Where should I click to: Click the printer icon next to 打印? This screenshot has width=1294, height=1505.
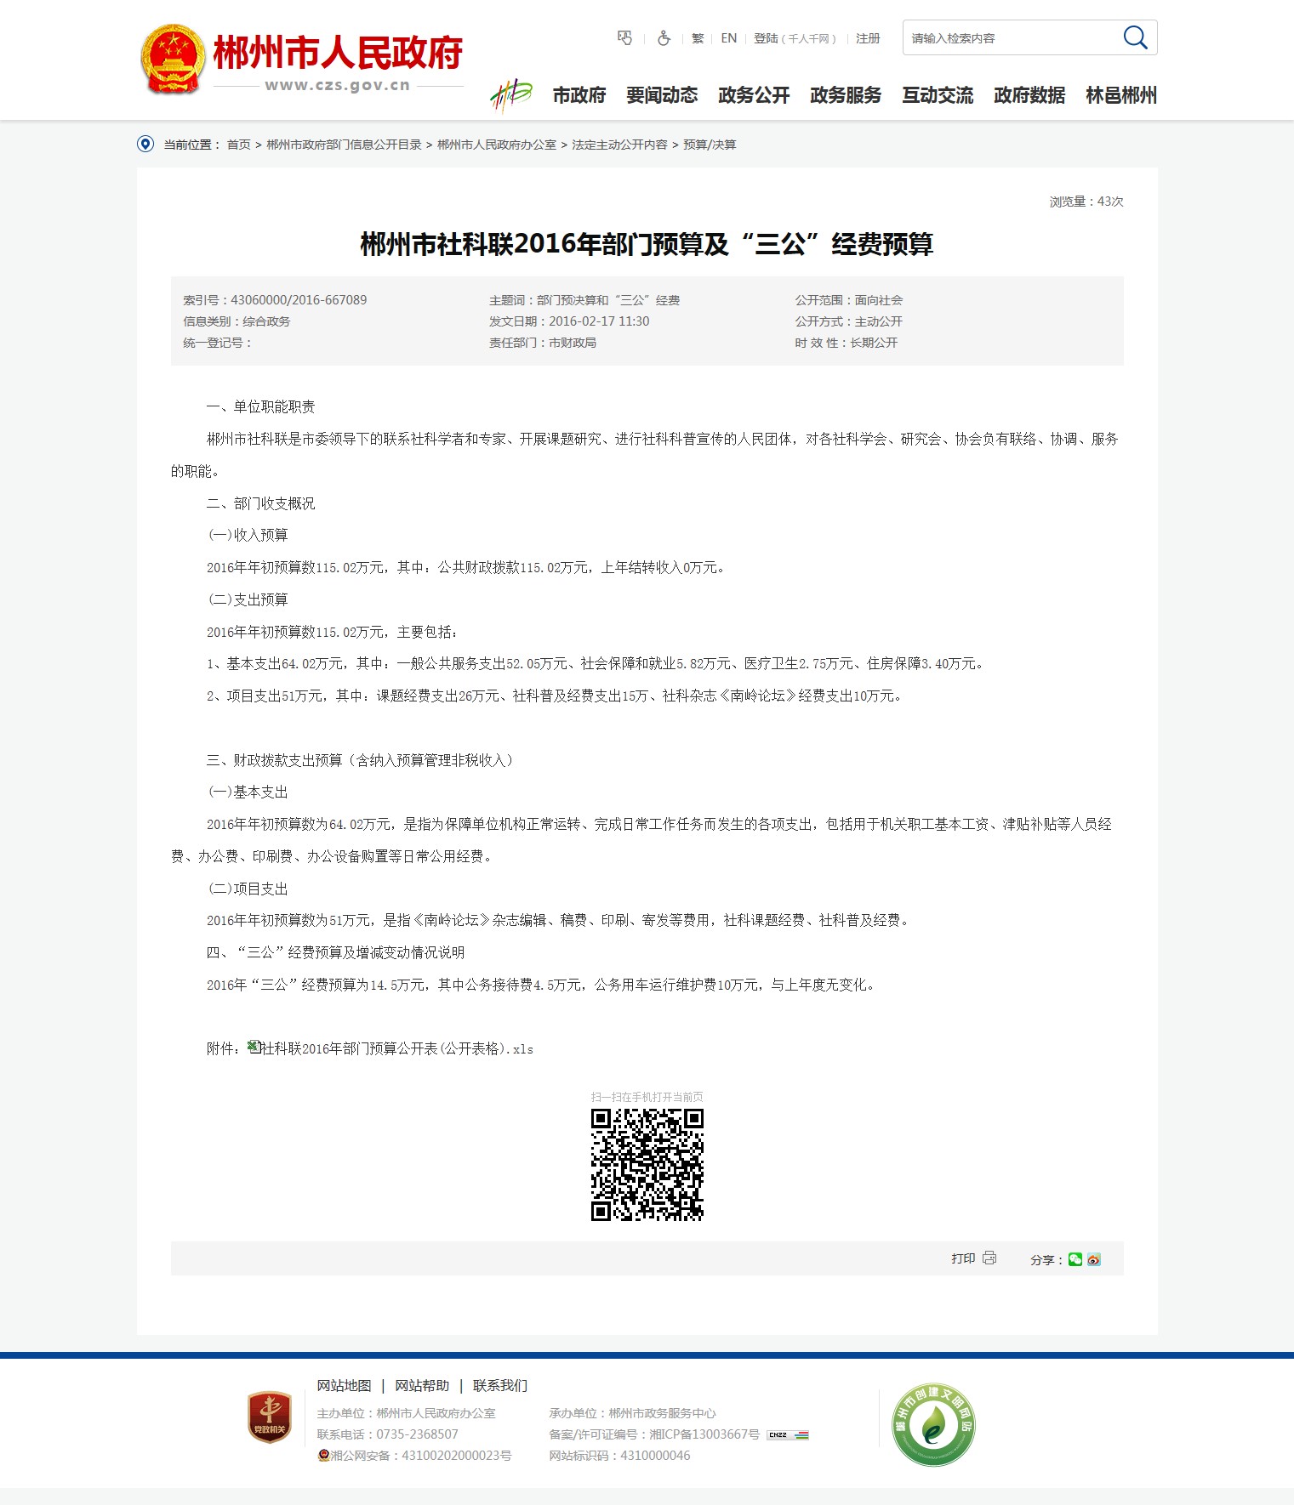coord(989,1258)
